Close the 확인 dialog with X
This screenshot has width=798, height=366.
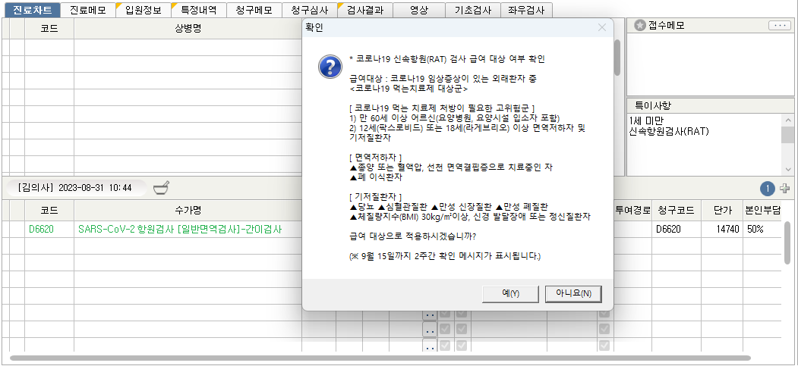601,27
